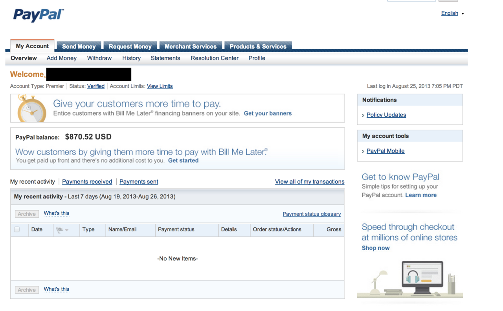Click the stopwatch Bill Me Later icon
Viewport: 503px width, 311px height.
[31, 108]
